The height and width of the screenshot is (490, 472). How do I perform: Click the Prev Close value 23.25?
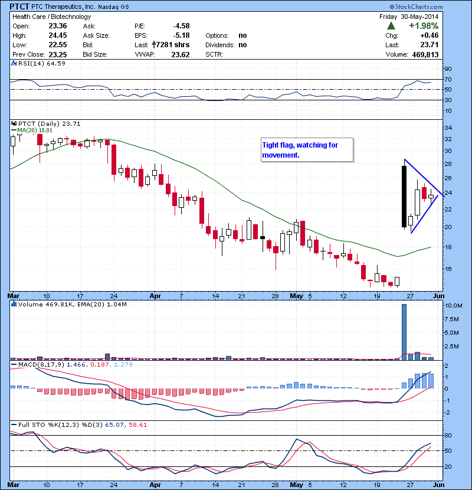[x=58, y=54]
